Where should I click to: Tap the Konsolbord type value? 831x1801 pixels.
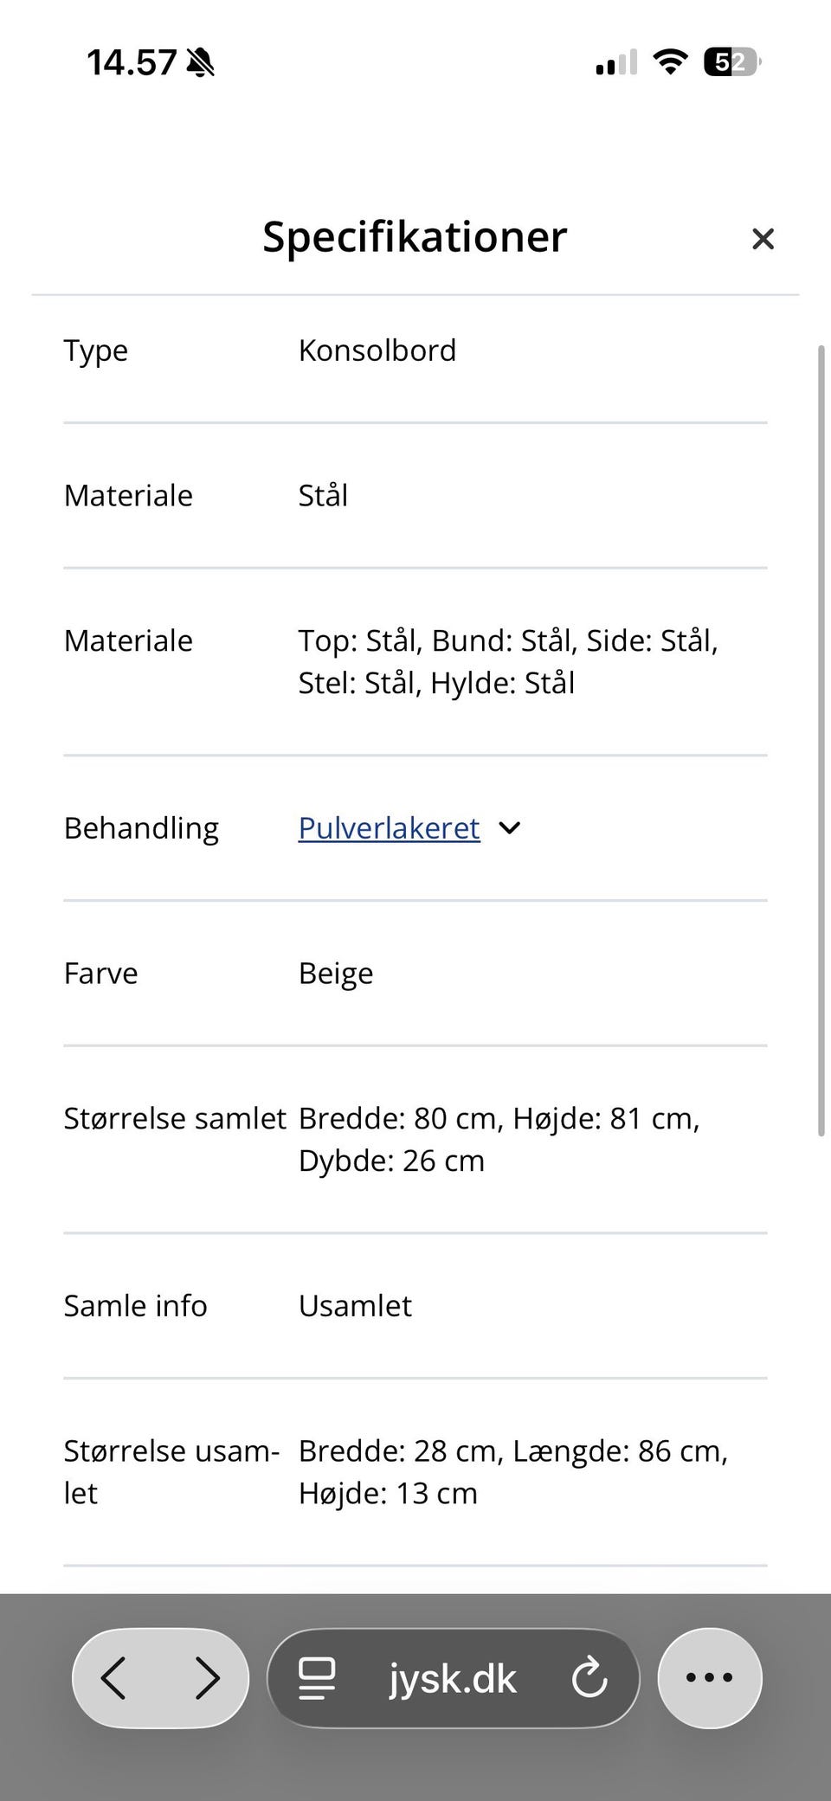tap(377, 351)
